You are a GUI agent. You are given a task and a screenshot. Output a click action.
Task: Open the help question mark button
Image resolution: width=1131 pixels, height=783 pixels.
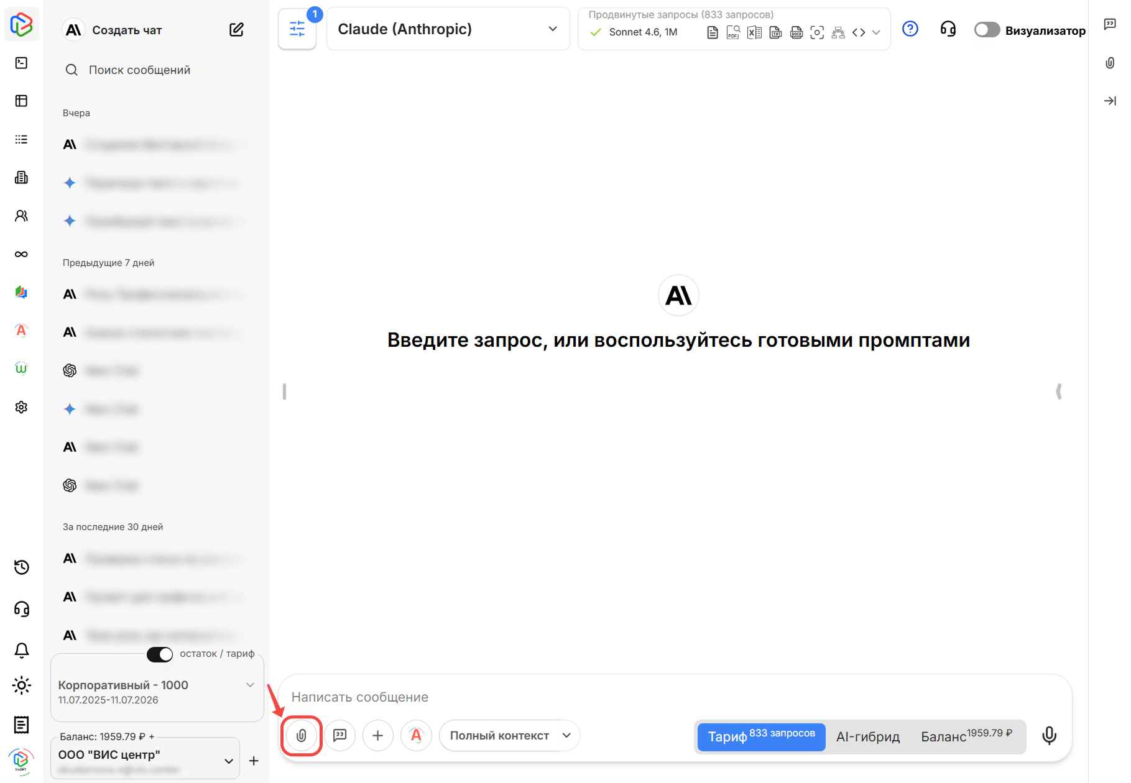click(910, 29)
